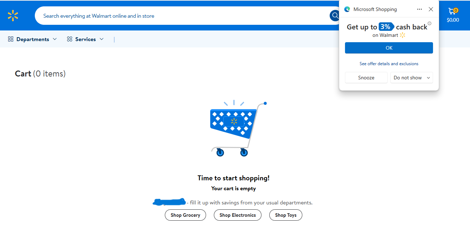Viewport: 470px width, 226px height.
Task: Click the Microsoft Edge logo icon
Action: [x=347, y=10]
